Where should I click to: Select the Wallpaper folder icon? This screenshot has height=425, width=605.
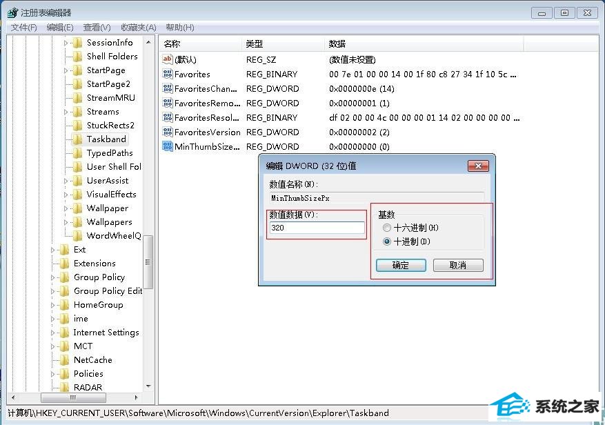(77, 208)
